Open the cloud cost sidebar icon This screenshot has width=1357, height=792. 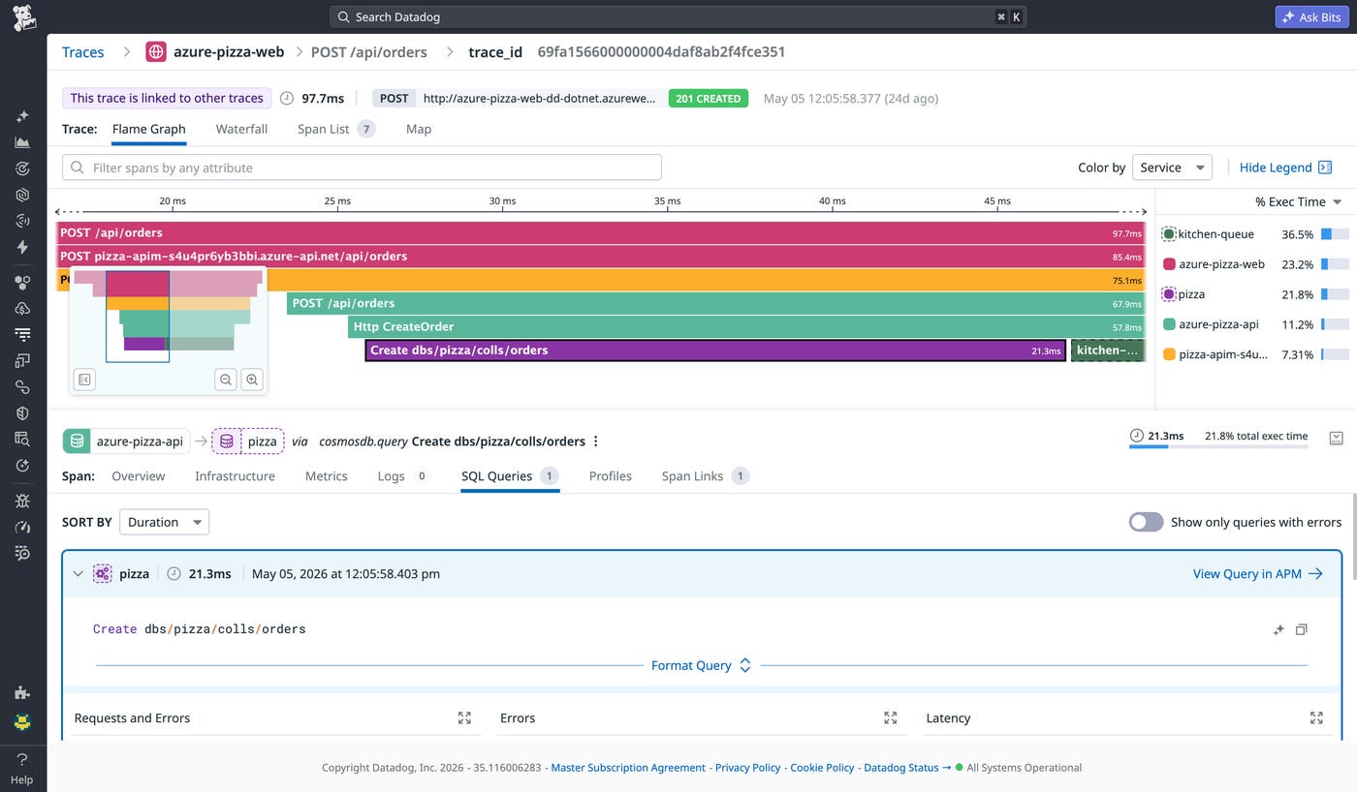pos(23,309)
